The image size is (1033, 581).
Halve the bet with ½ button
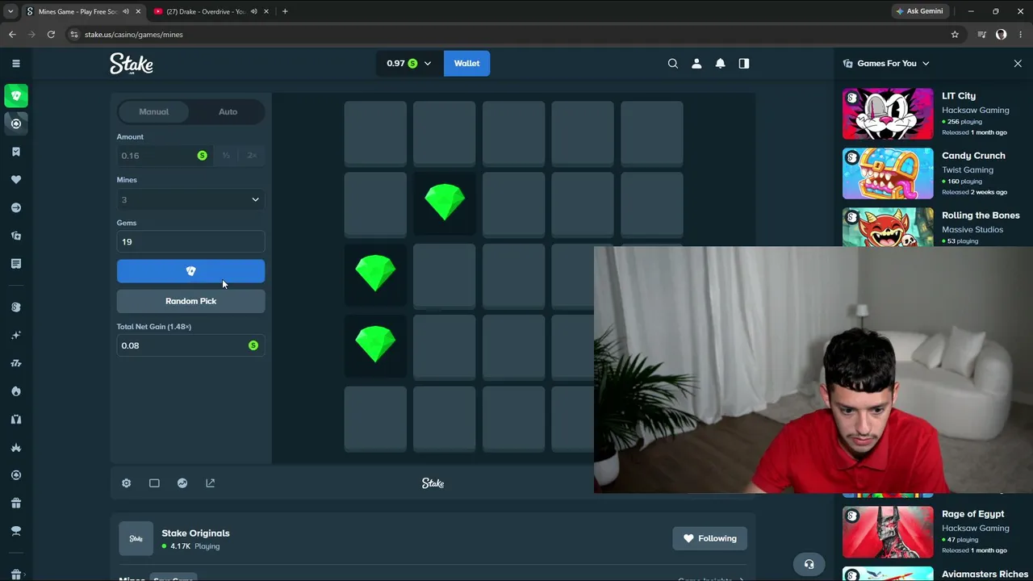click(226, 156)
